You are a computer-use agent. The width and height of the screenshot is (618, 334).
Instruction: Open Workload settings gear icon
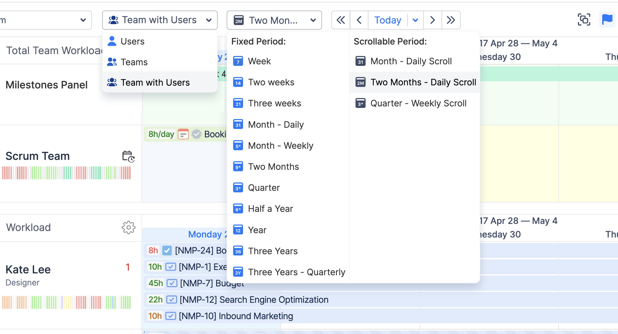coord(128,228)
